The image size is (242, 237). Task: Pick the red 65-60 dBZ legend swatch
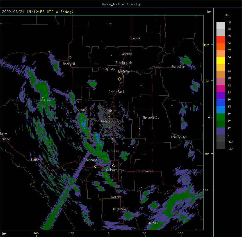221,39
